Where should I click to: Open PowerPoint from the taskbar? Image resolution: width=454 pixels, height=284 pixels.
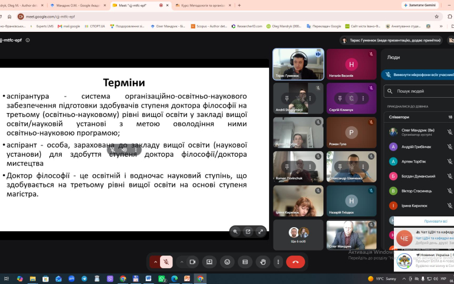(187, 279)
